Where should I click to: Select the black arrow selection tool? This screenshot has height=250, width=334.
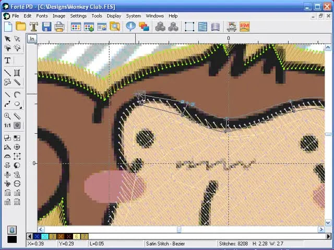tap(7, 39)
